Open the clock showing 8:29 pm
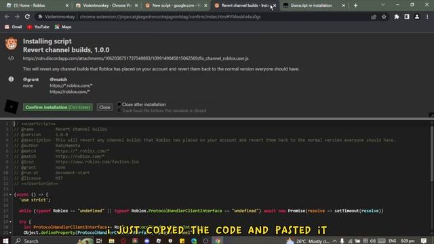 (408, 241)
